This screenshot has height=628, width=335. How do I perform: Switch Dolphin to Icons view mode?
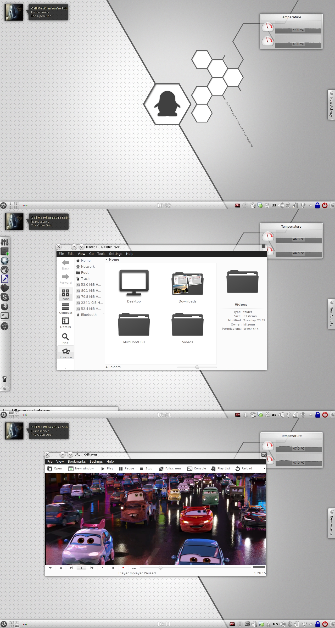tap(65, 294)
